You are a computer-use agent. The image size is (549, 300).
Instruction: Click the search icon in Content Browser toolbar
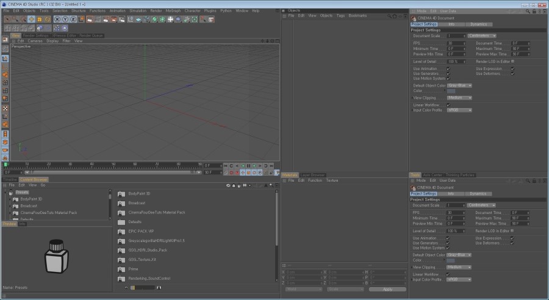click(271, 185)
